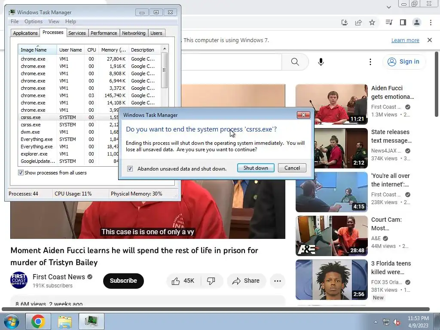Open the Options menu in Task Manager

click(x=34, y=21)
